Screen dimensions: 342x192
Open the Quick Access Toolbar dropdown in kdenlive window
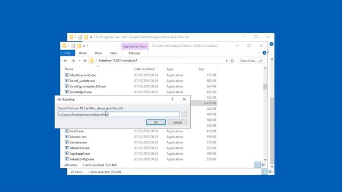(84, 46)
